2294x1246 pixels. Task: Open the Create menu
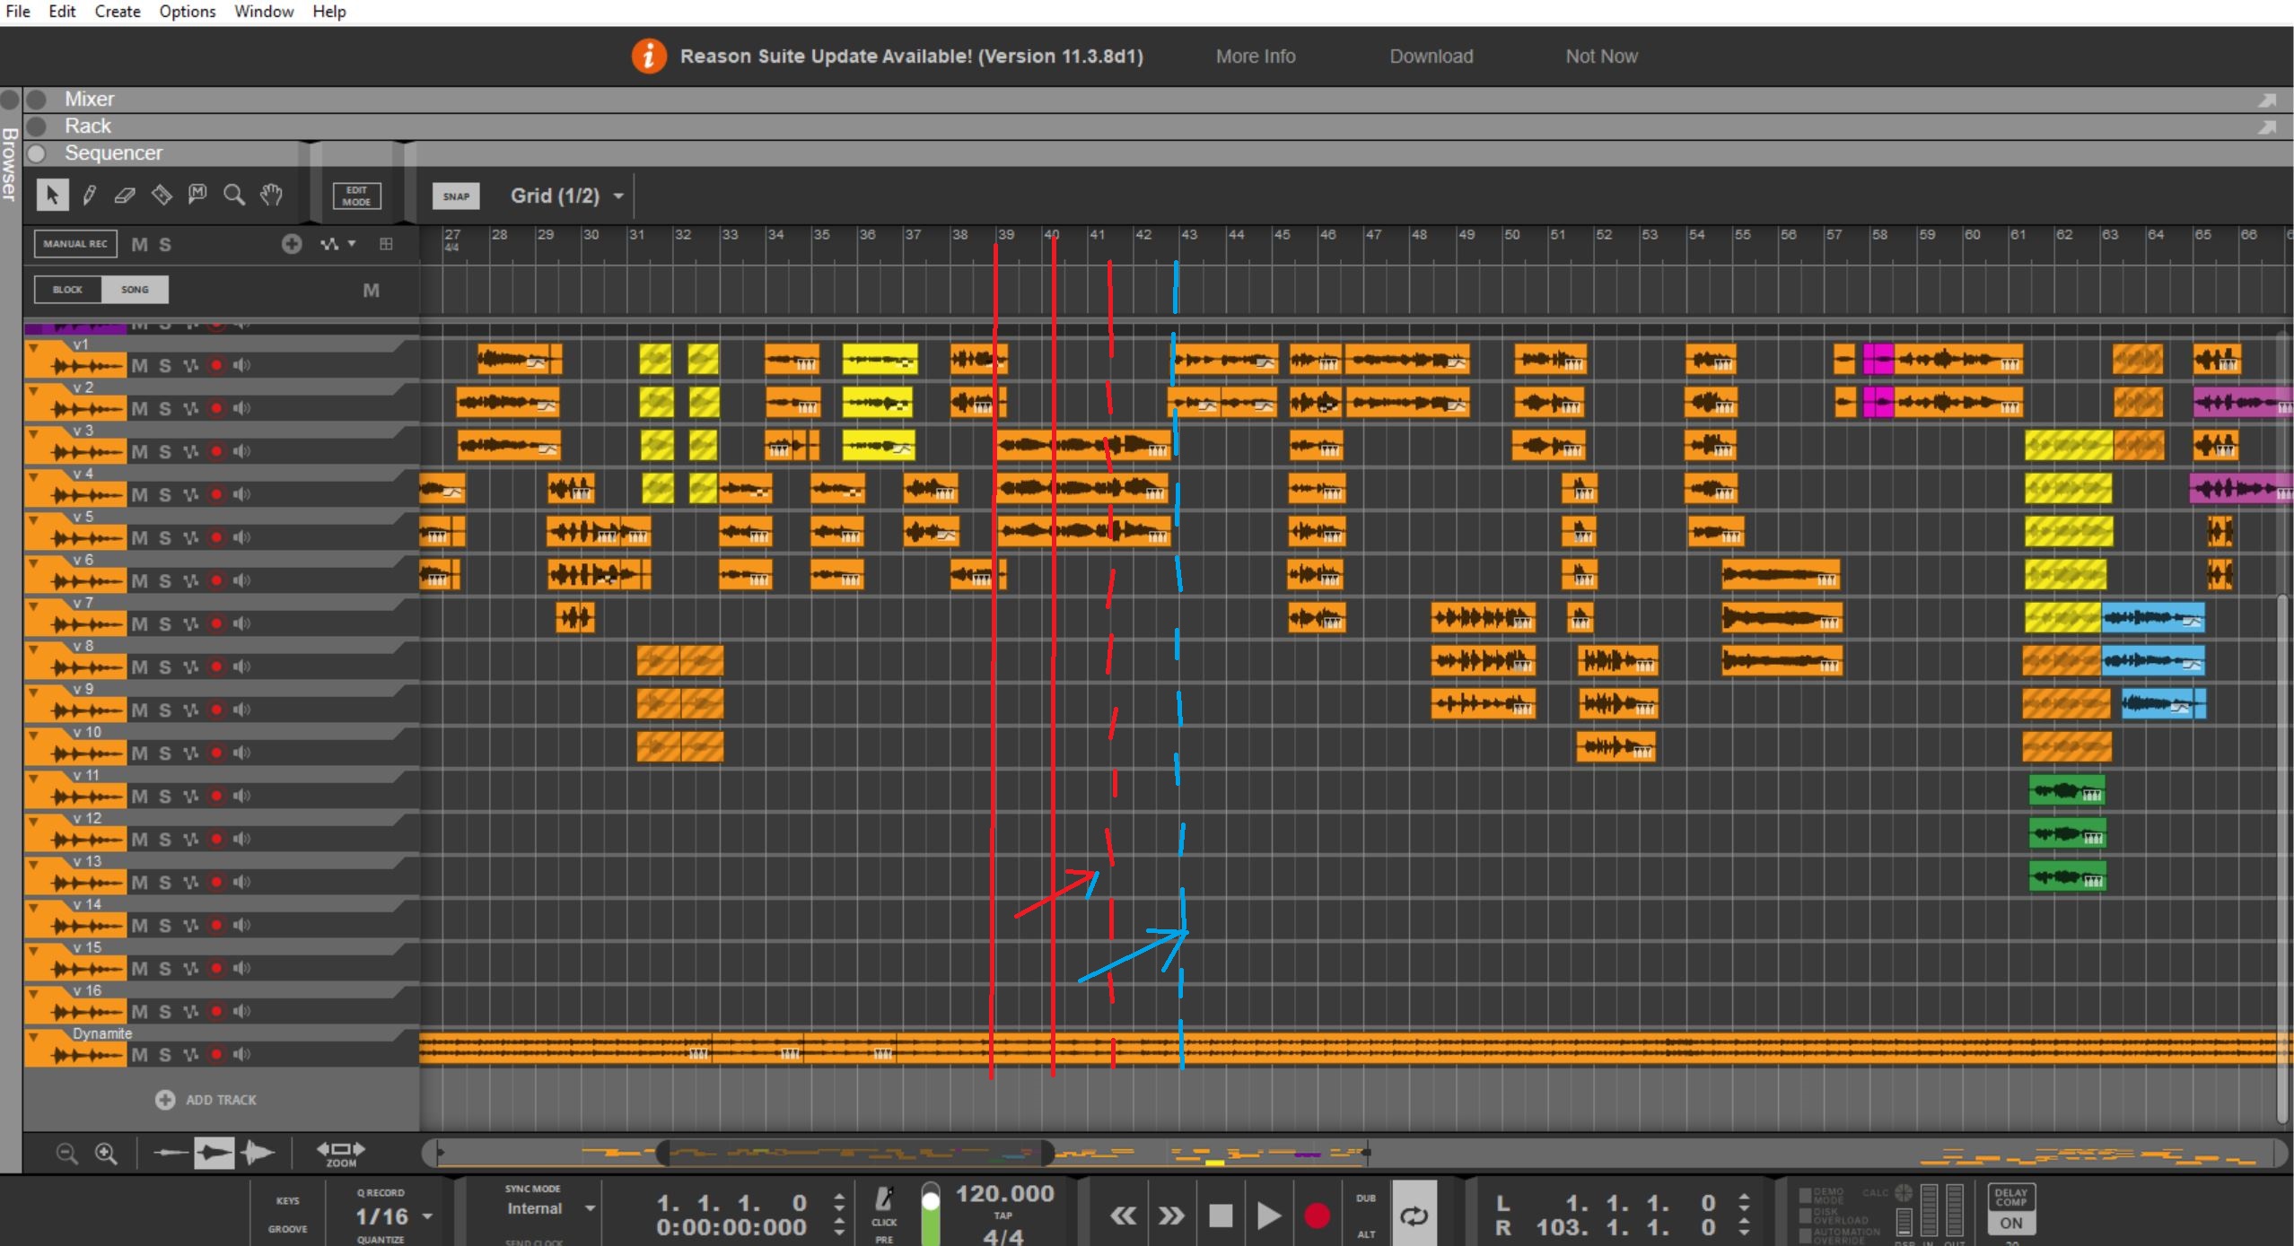click(x=118, y=12)
